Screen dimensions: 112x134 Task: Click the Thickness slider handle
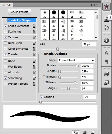click(x=60, y=77)
